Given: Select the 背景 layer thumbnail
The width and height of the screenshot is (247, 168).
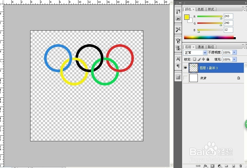Looking at the screenshot, I should 193,78.
